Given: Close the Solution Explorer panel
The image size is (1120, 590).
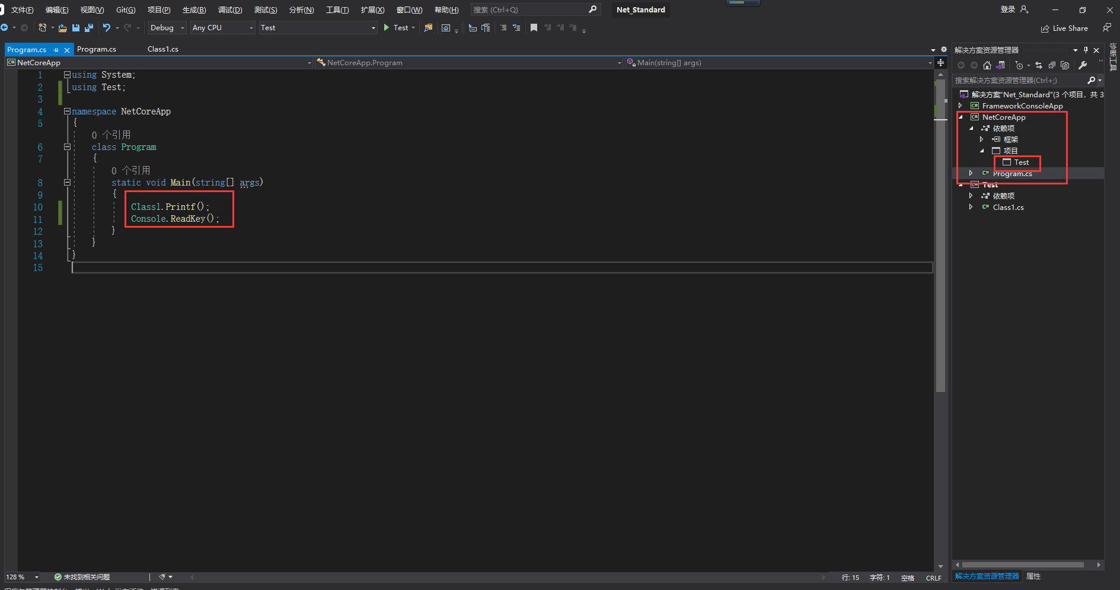Looking at the screenshot, I should pos(1096,50).
